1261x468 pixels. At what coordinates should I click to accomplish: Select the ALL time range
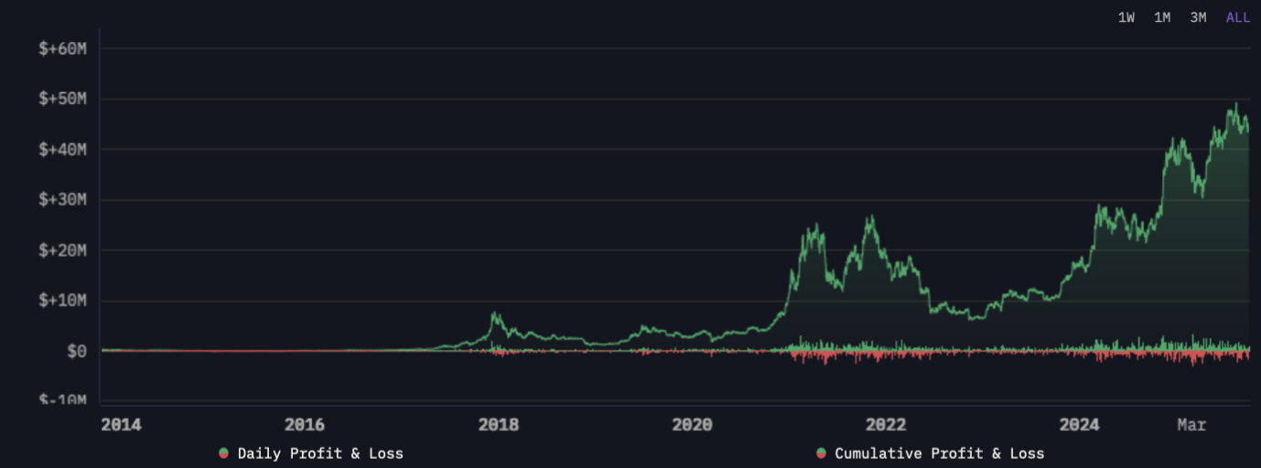point(1237,17)
